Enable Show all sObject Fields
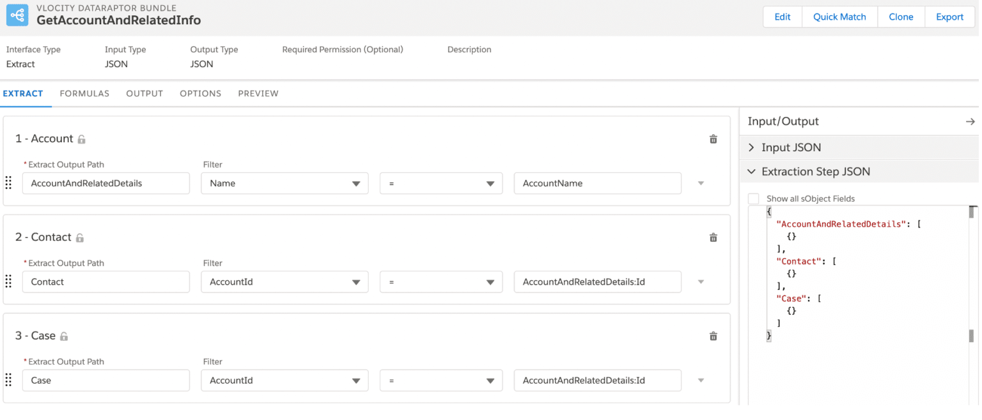 point(754,198)
